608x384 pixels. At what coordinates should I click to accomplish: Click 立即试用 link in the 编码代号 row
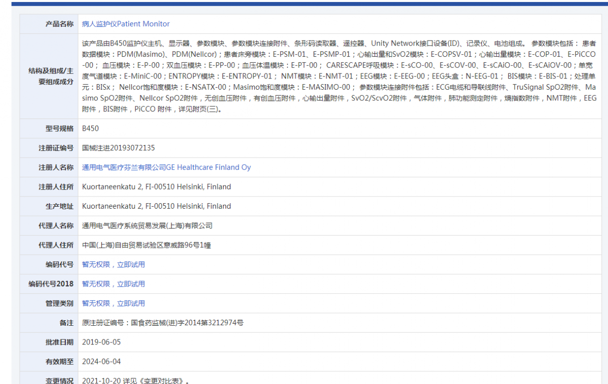131,264
